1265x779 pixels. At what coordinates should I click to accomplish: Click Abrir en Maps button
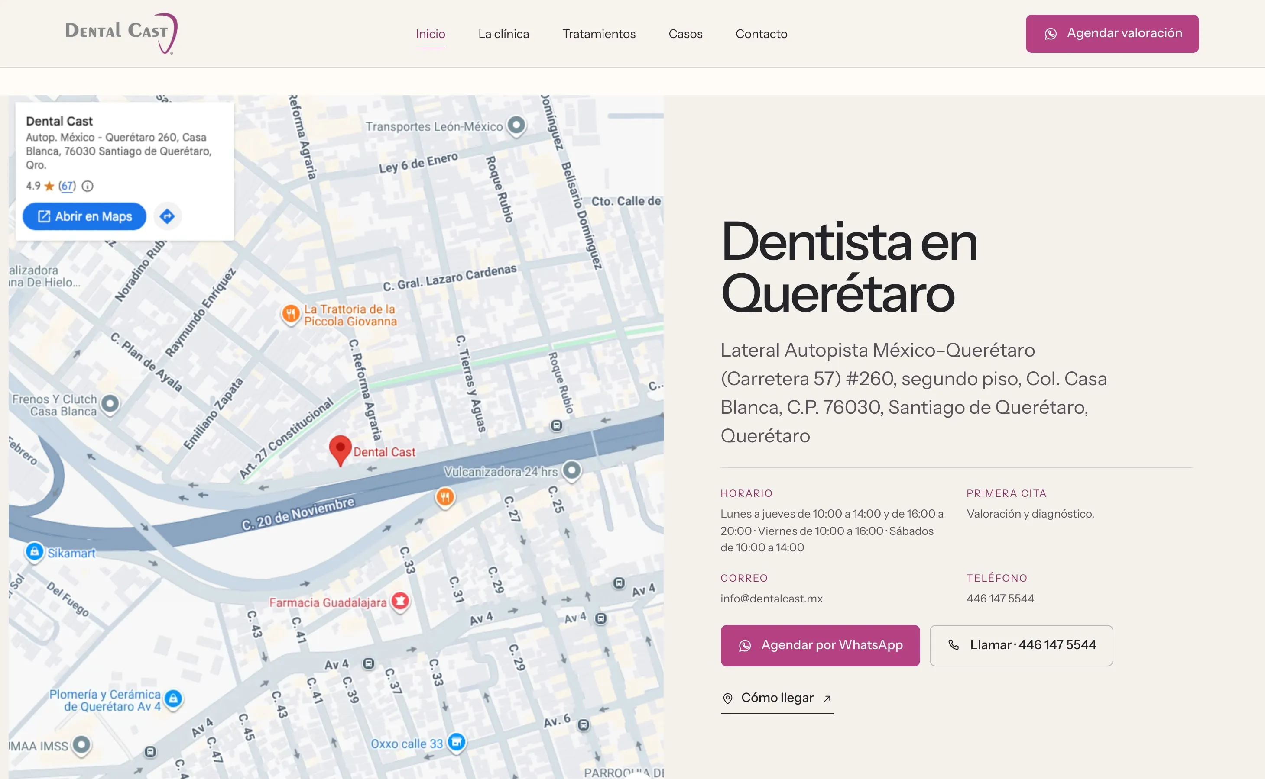[84, 216]
